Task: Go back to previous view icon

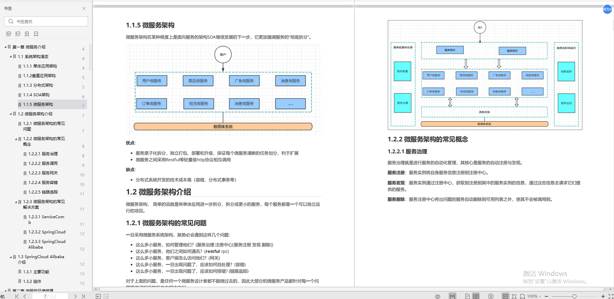Action: click(x=98, y=296)
